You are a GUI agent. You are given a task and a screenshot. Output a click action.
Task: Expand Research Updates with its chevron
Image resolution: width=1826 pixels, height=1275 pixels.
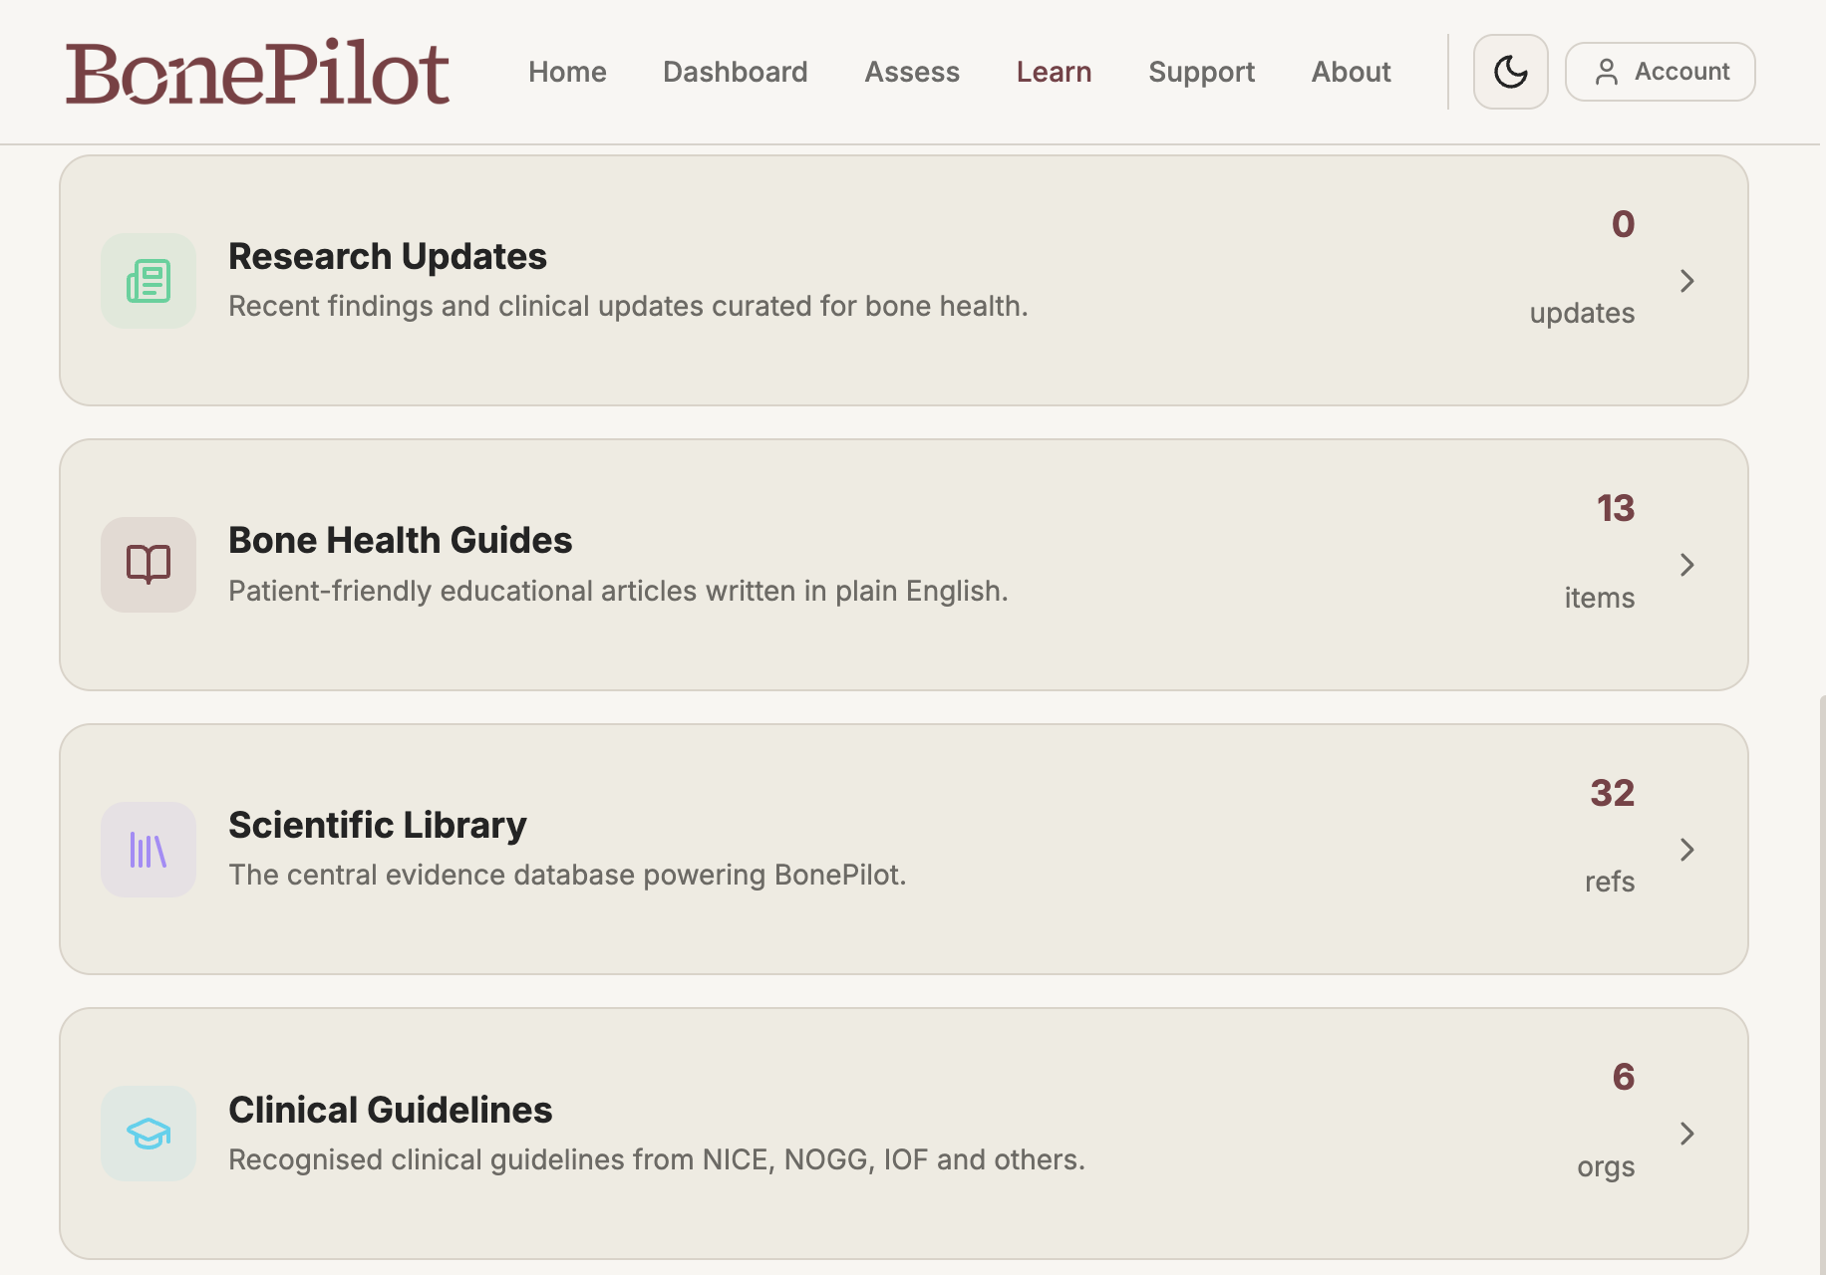coord(1686,281)
